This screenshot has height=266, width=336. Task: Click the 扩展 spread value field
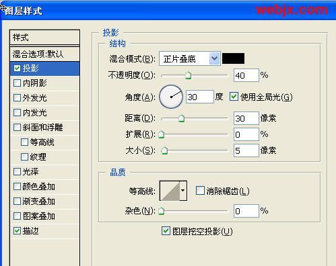(246, 134)
